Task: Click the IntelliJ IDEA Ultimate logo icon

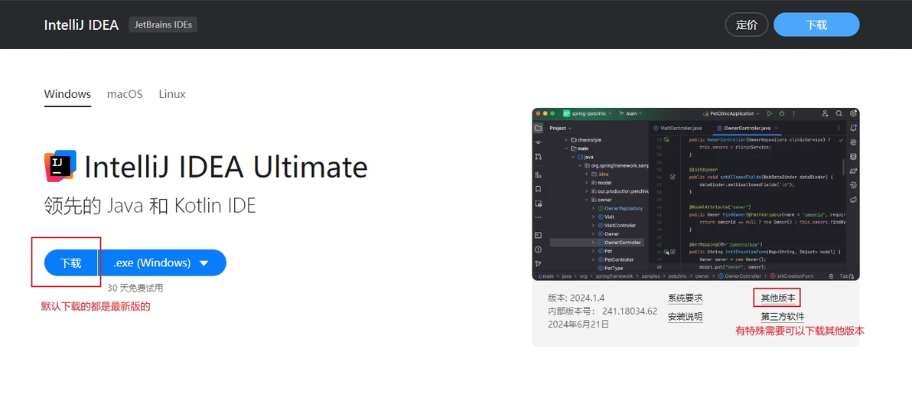Action: (x=60, y=167)
